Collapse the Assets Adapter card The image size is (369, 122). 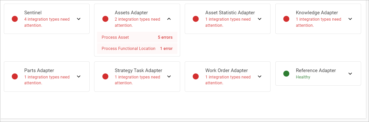coord(169,19)
